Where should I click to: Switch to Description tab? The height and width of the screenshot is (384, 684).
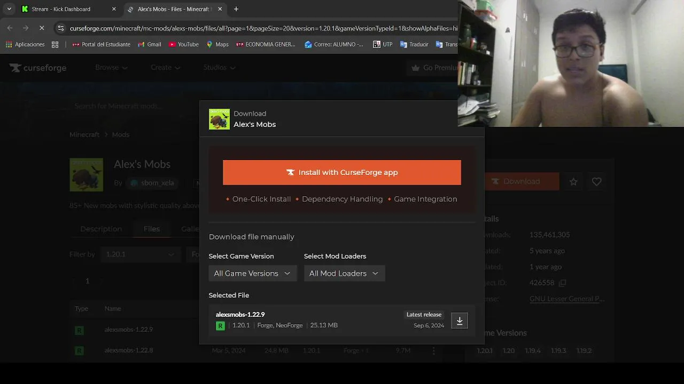point(101,229)
